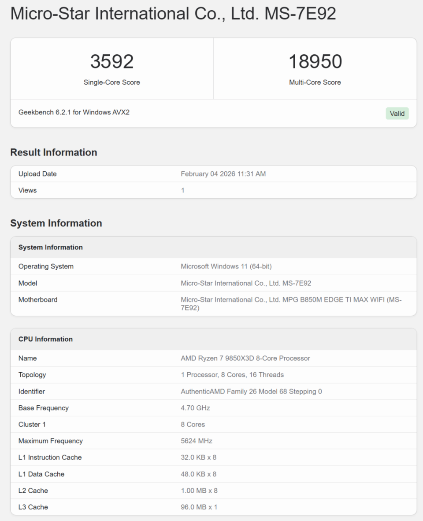The width and height of the screenshot is (423, 521).
Task: Click the CPU Information table header
Action: click(45, 339)
